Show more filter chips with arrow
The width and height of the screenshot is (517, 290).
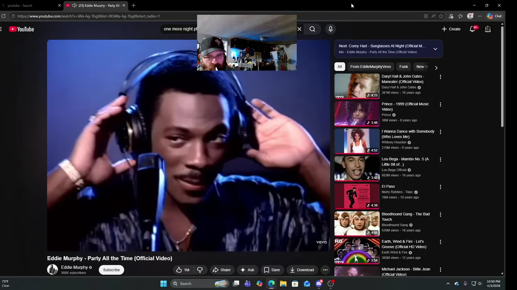(x=436, y=68)
